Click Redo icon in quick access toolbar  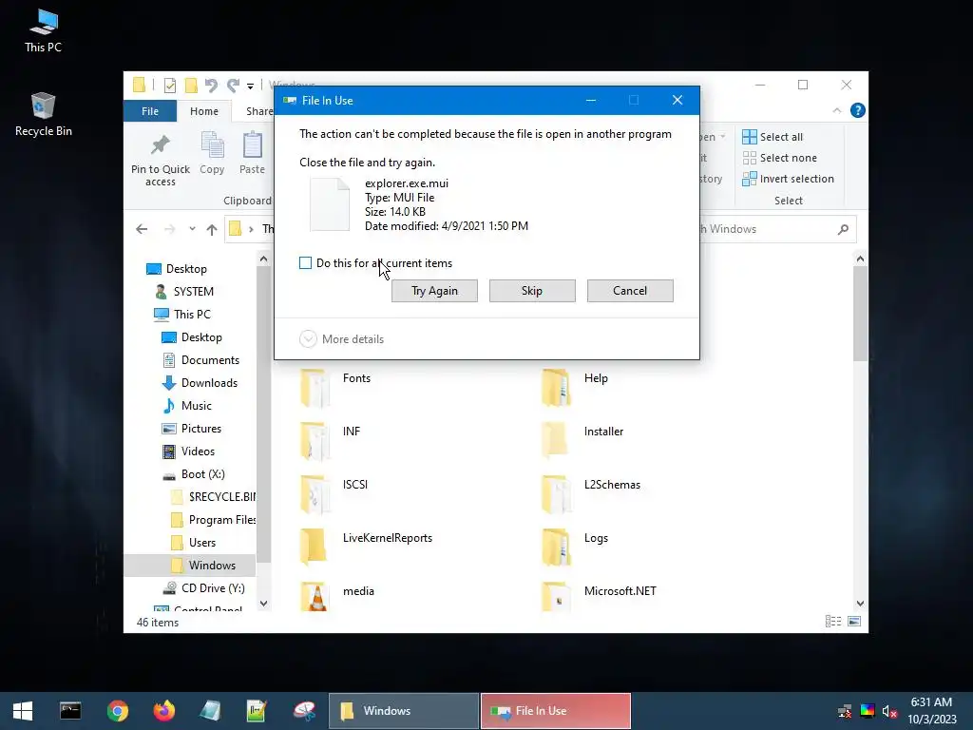[x=233, y=85]
